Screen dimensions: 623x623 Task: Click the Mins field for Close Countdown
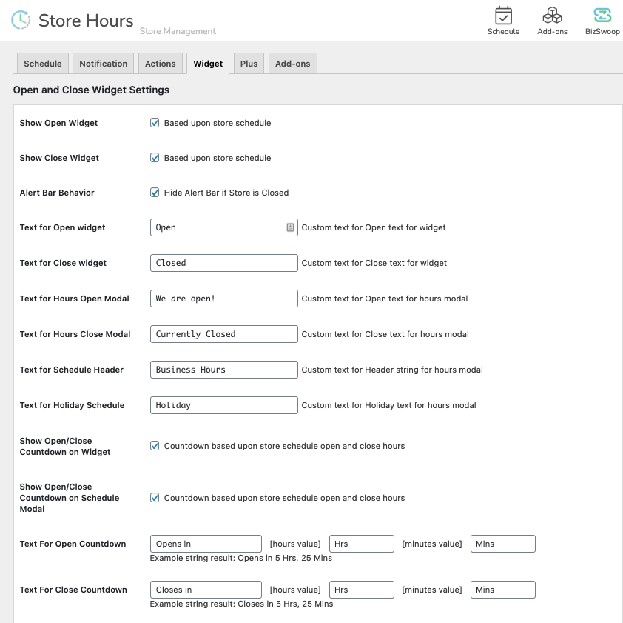click(503, 590)
